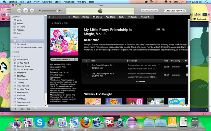Navigate forward in the iTunes Store
This screenshot has width=211, height=131.
[x=54, y=17]
